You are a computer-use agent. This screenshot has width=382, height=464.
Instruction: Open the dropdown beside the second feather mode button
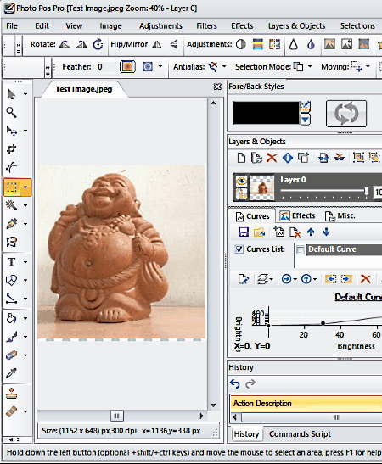tap(160, 66)
